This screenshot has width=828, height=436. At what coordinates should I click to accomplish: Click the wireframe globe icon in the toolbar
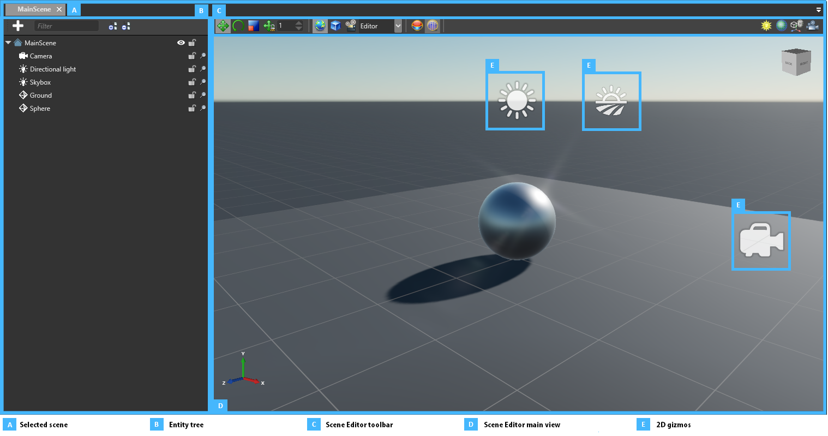click(432, 26)
